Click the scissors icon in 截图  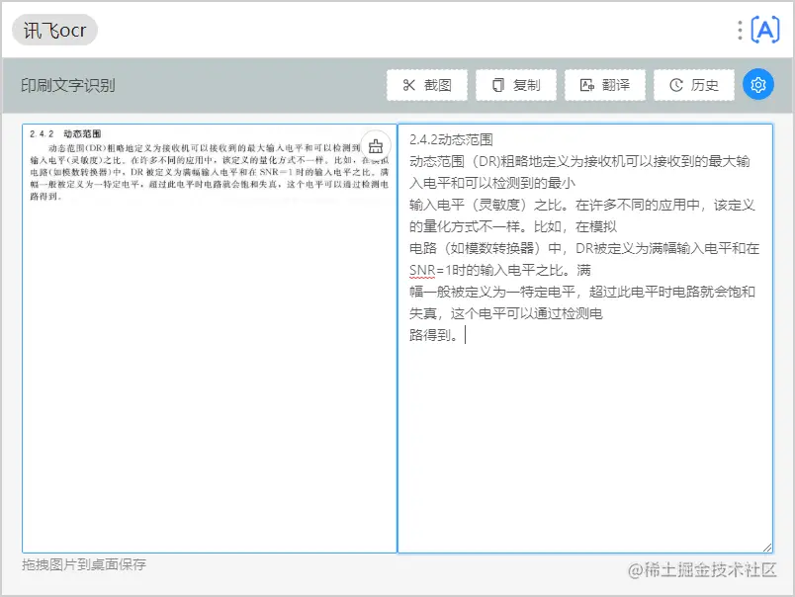click(x=408, y=85)
